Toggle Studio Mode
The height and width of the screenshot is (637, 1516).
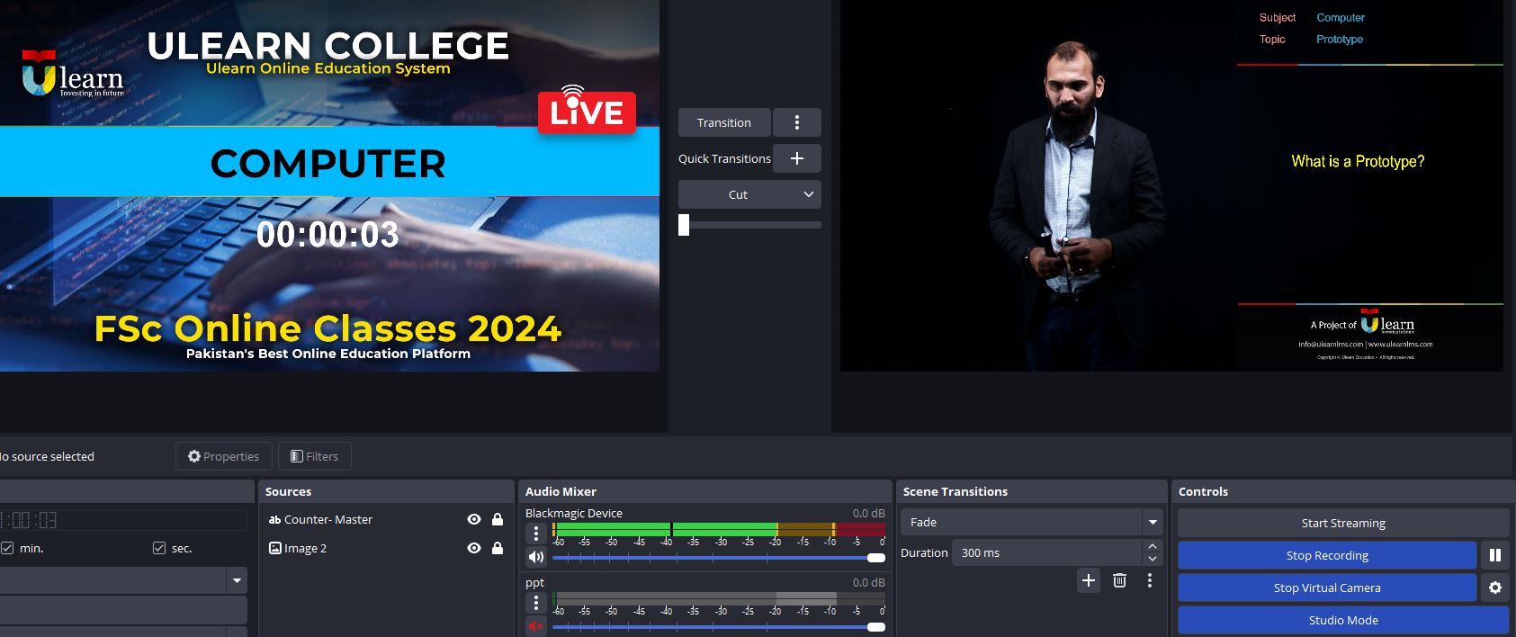click(1343, 620)
